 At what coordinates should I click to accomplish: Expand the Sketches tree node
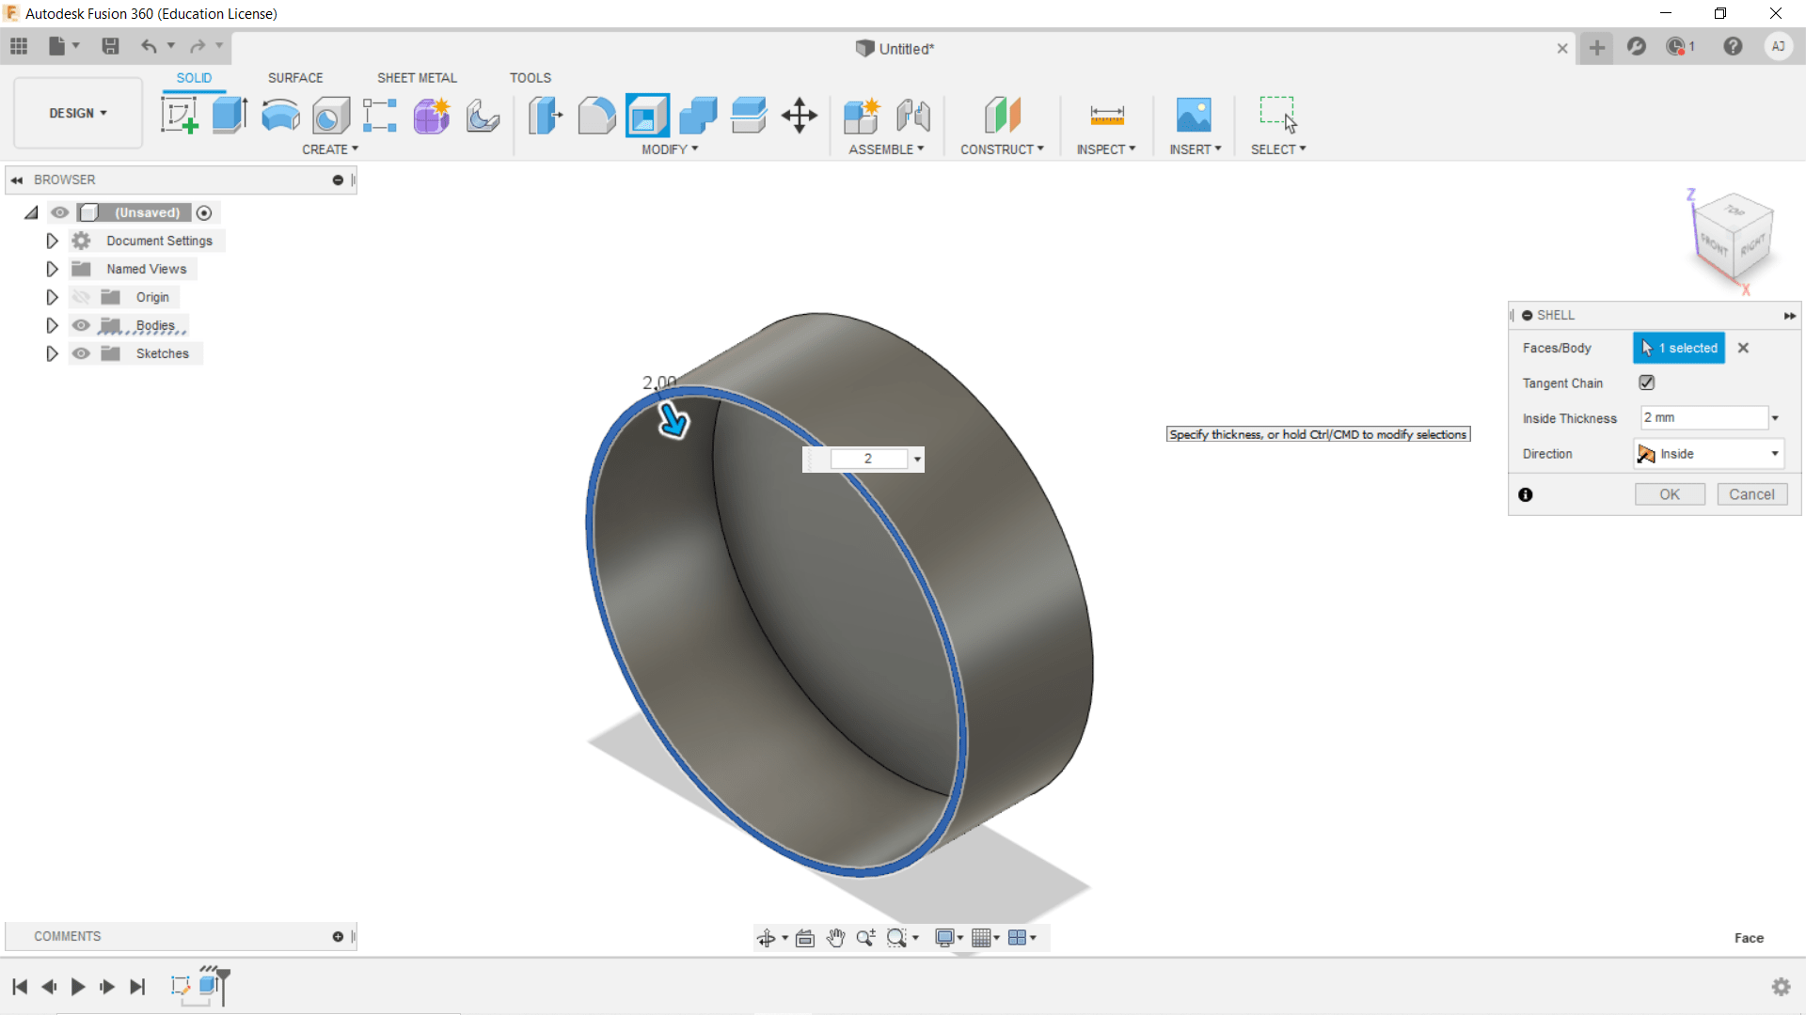point(52,353)
